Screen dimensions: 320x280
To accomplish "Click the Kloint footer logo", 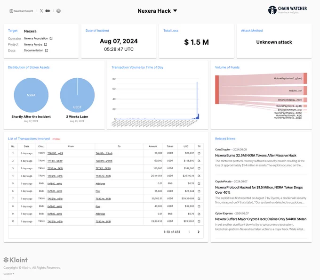I will point(16,260).
